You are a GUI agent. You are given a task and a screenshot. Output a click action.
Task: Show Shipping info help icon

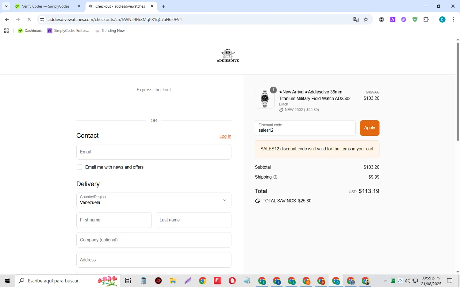coord(275,177)
